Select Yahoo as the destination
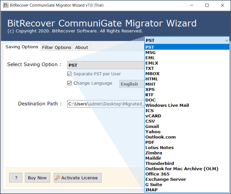Screen dimensions: 231x194 click(x=187, y=132)
